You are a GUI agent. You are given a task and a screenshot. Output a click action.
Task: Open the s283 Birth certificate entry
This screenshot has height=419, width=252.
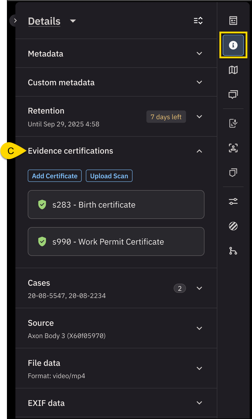tap(116, 205)
